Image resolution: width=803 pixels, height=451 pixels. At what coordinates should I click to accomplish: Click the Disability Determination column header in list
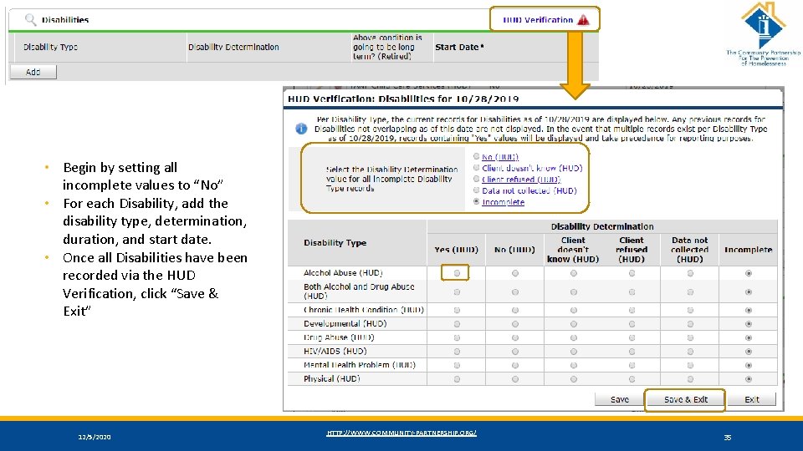pos(233,47)
